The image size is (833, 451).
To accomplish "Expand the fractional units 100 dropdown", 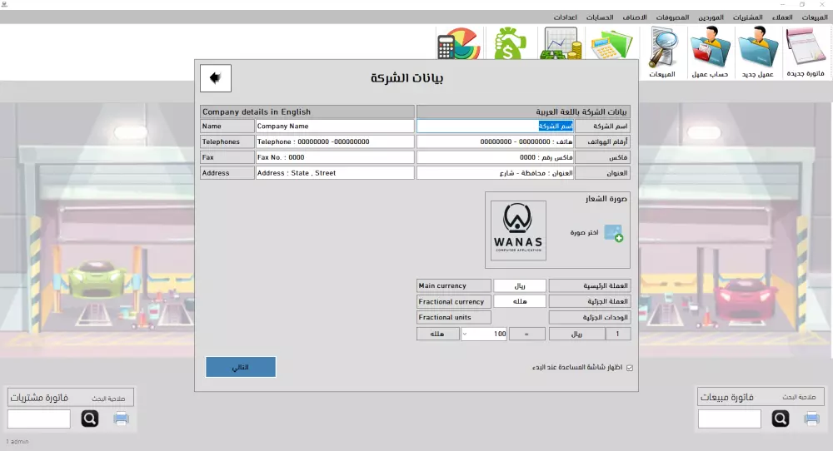I will [x=465, y=334].
